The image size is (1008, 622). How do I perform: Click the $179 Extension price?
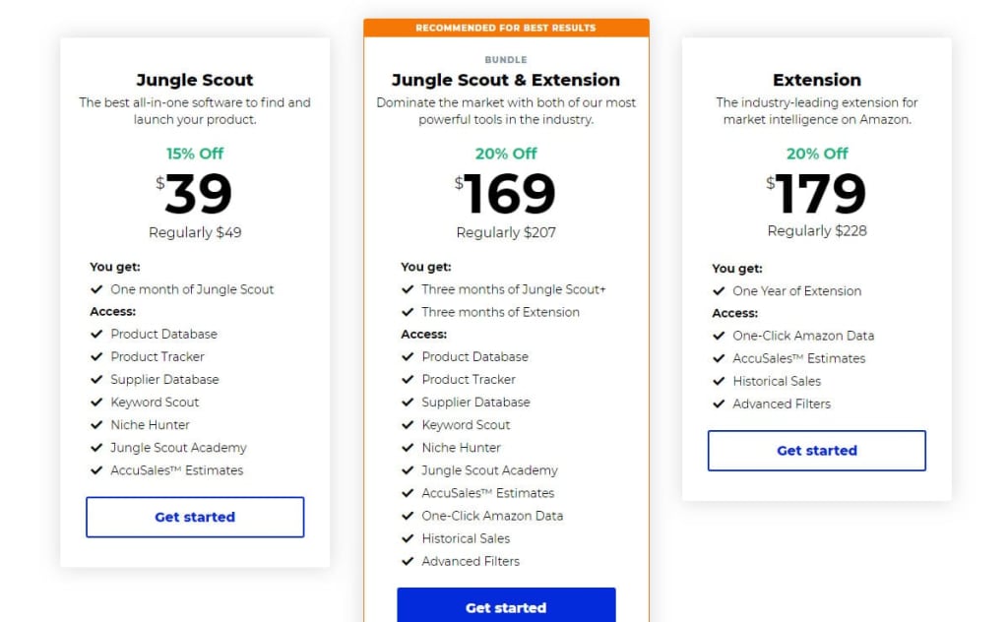816,194
